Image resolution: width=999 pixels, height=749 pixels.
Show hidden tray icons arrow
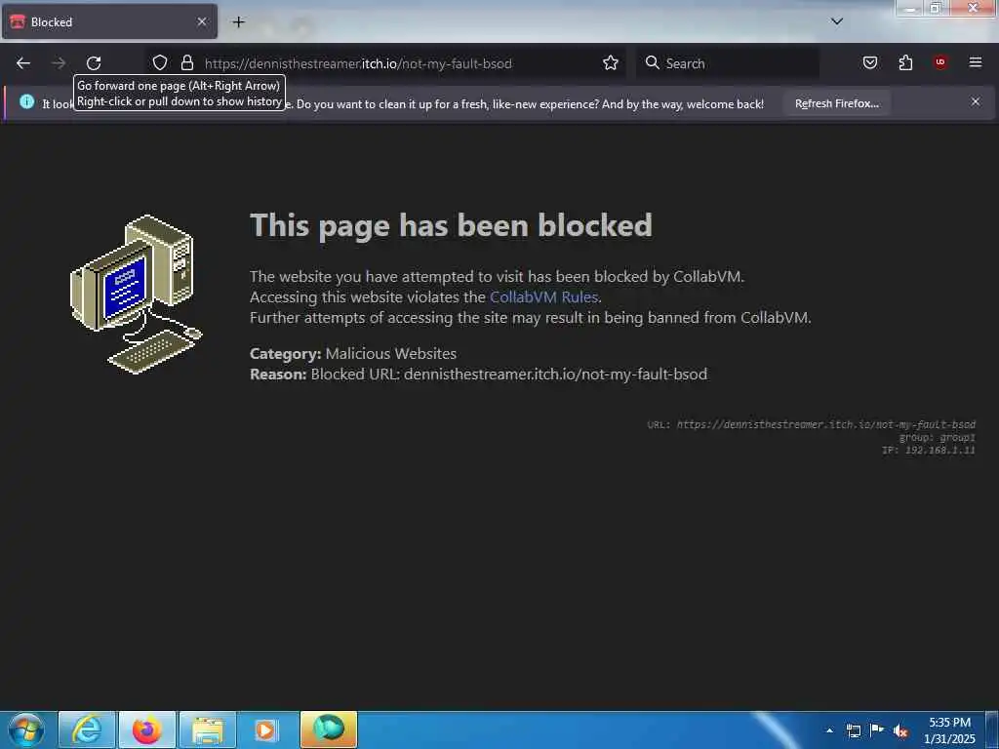pyautogui.click(x=829, y=730)
